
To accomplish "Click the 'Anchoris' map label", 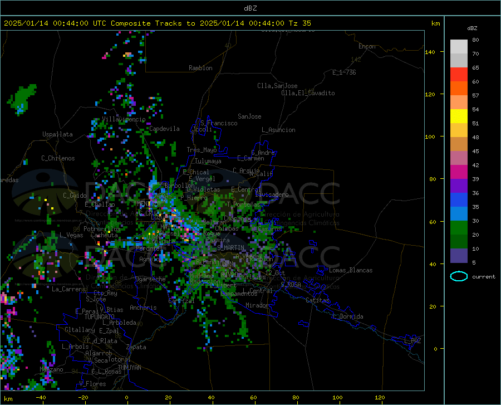I will click(x=143, y=308).
